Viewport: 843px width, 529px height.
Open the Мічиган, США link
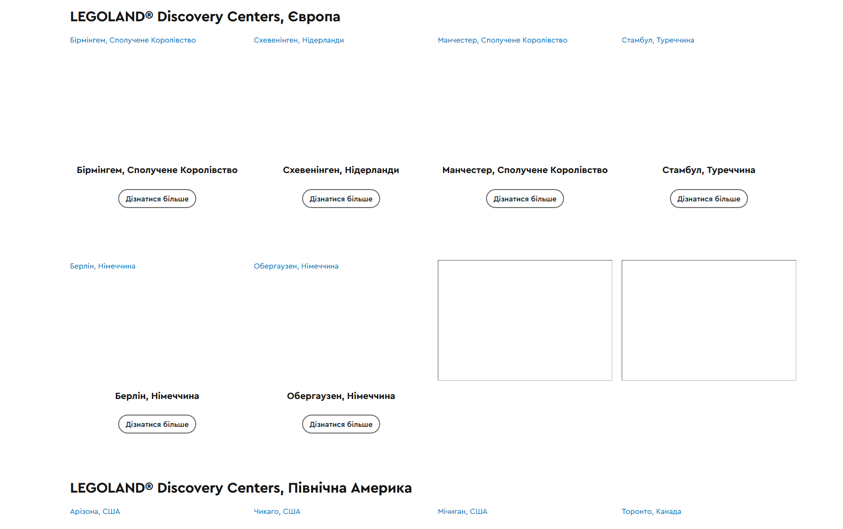point(462,512)
